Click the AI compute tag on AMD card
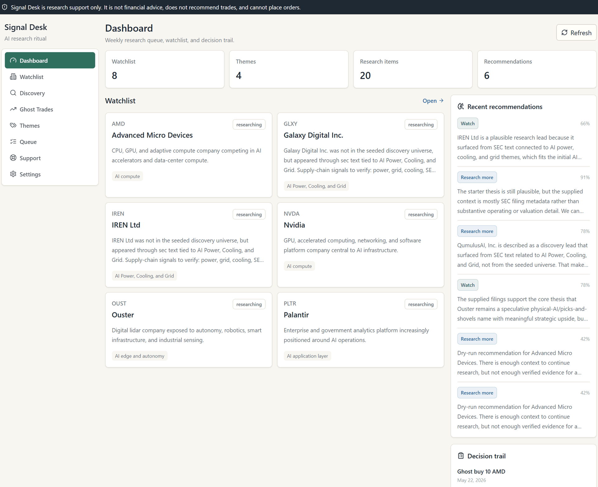The height and width of the screenshot is (487, 598). [127, 176]
